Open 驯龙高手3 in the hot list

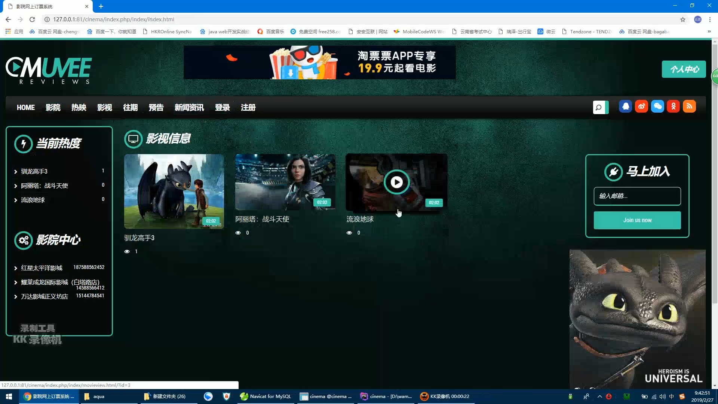coord(34,171)
